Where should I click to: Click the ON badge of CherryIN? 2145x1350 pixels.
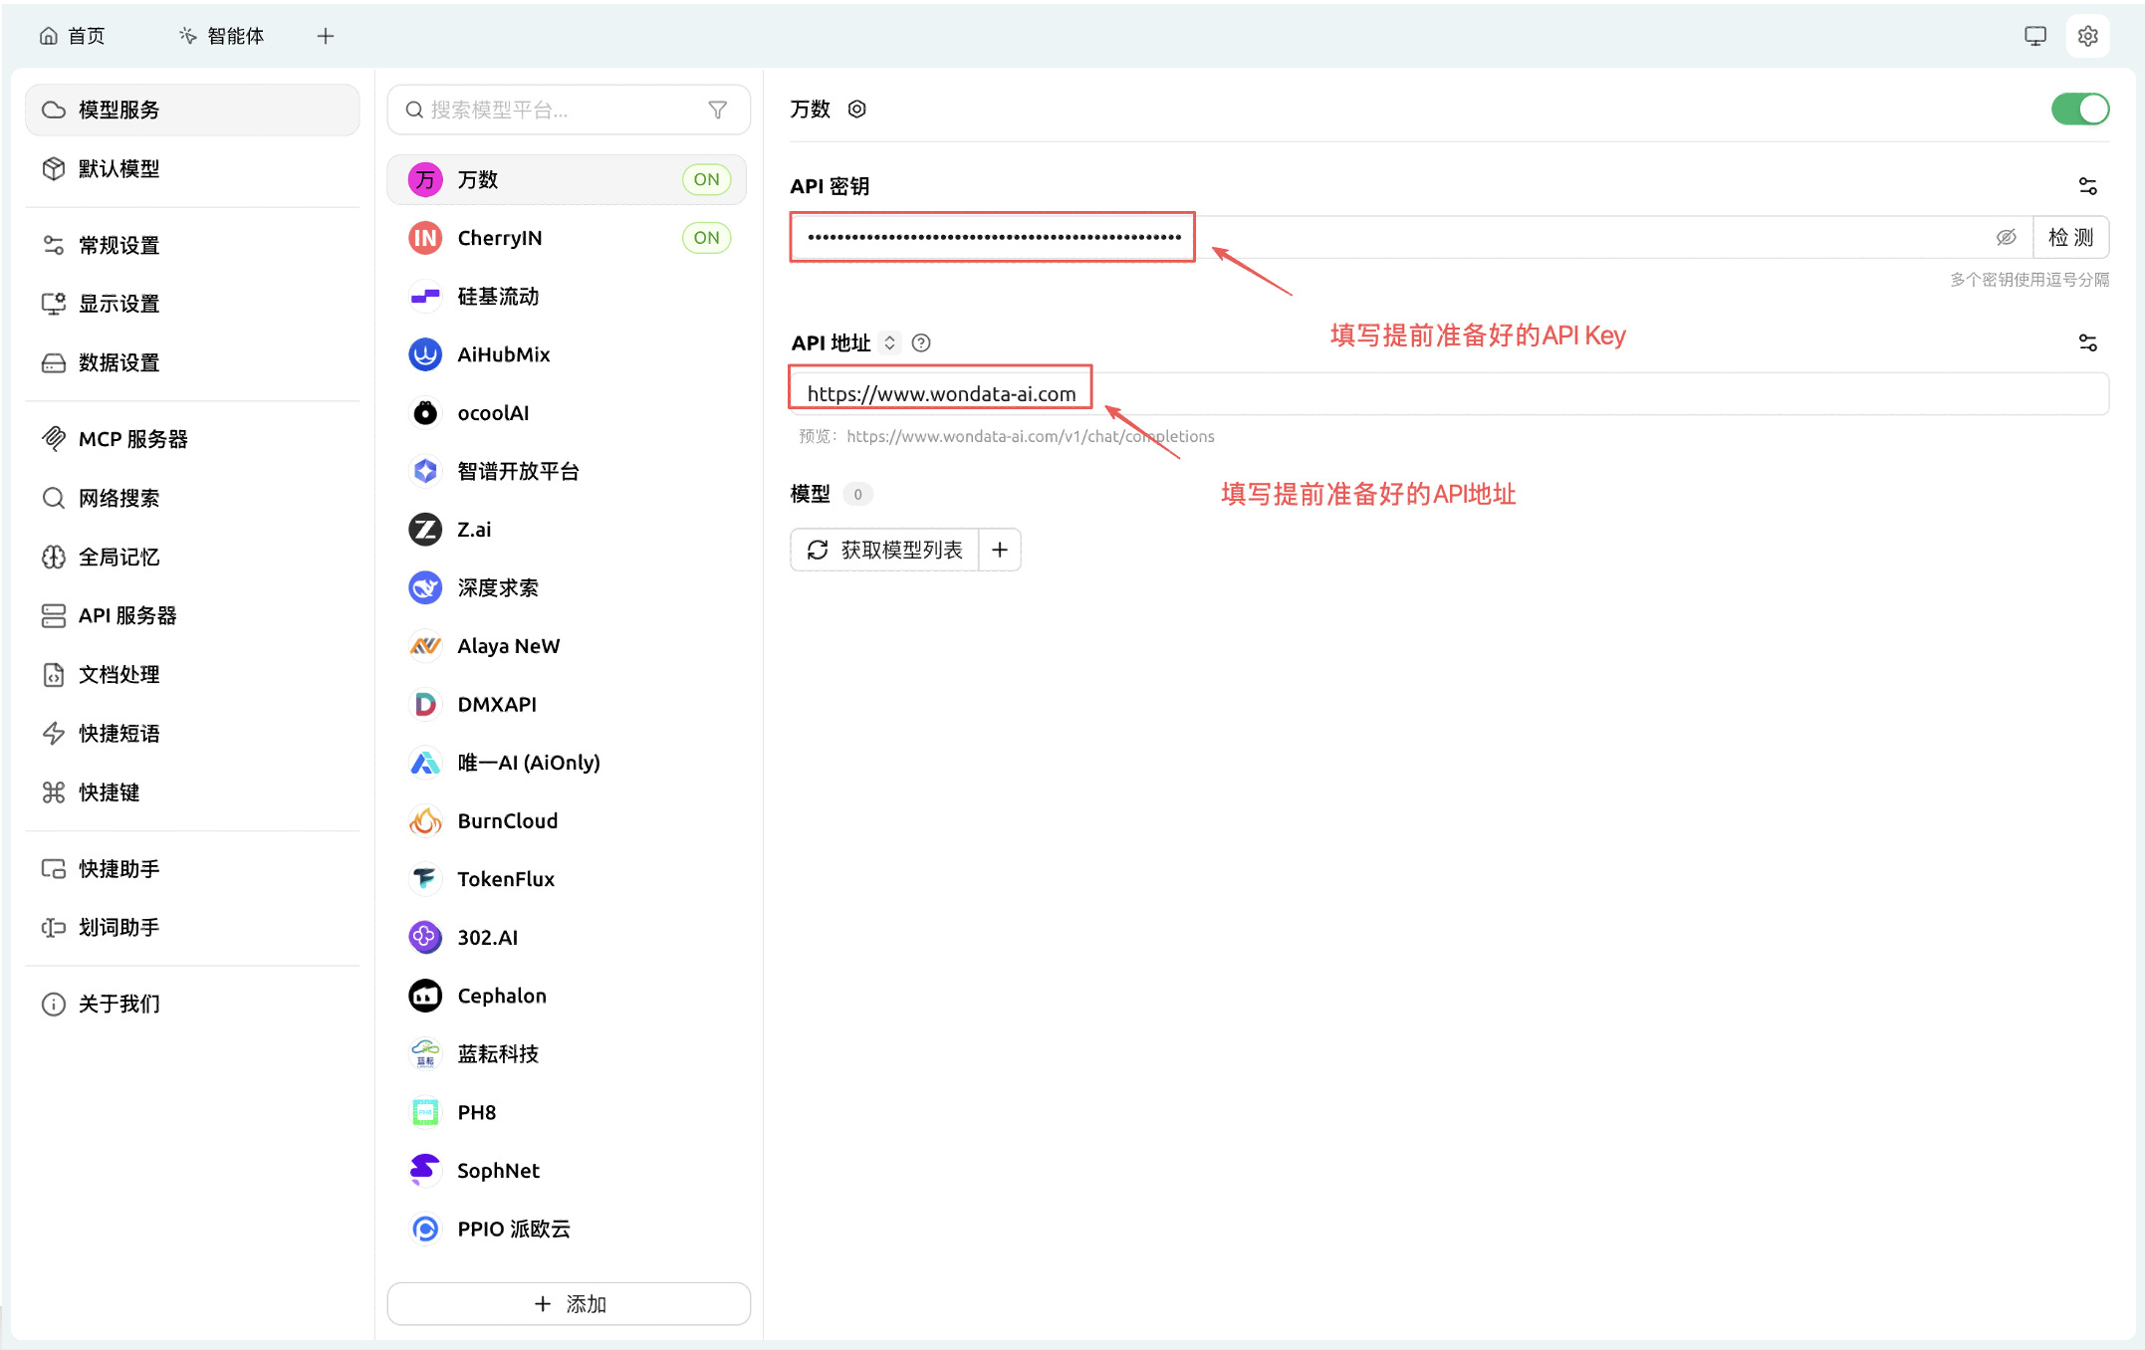tap(706, 237)
